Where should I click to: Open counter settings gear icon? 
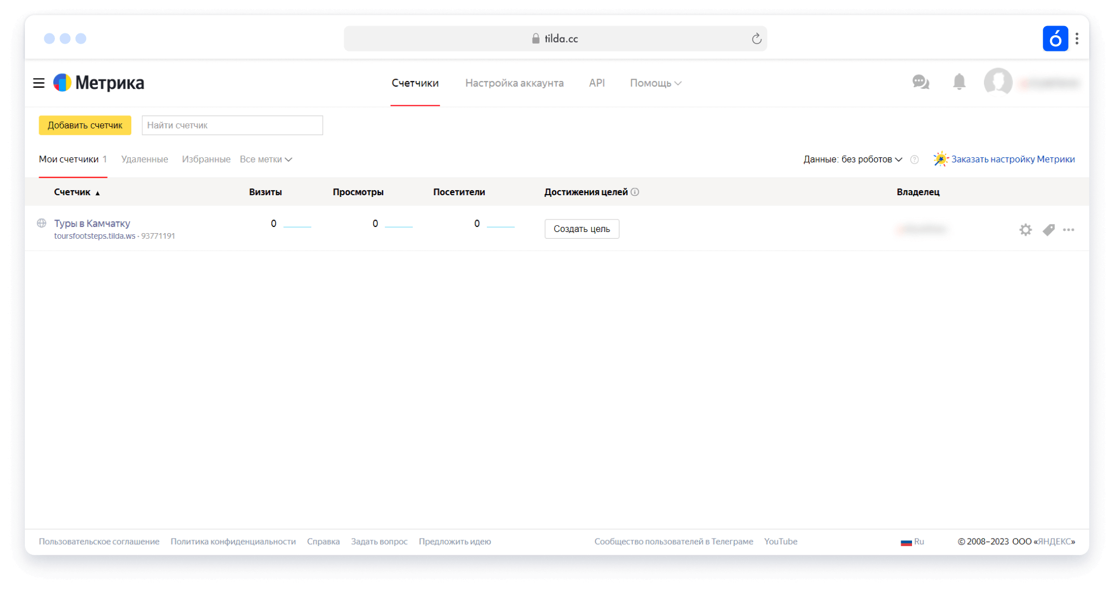coord(1025,229)
